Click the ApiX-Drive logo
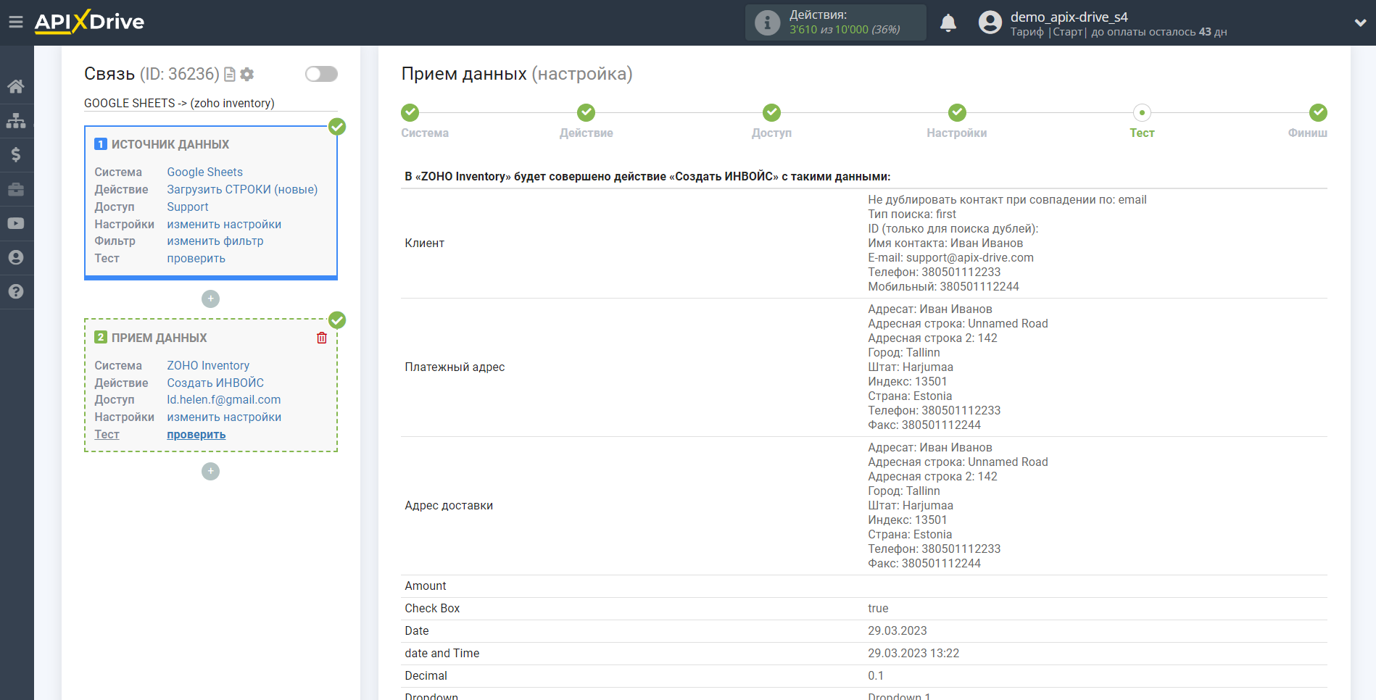 tap(90, 22)
